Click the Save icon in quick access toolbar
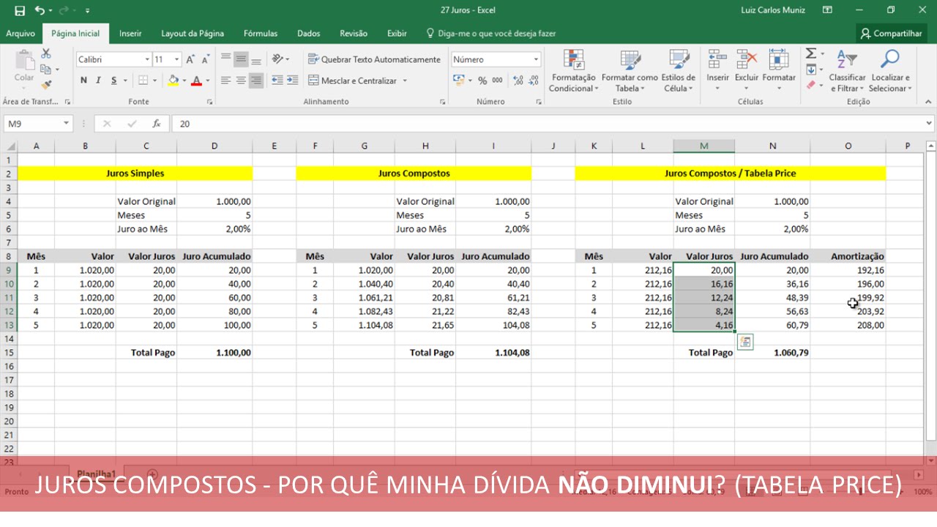The width and height of the screenshot is (937, 527). [x=20, y=10]
